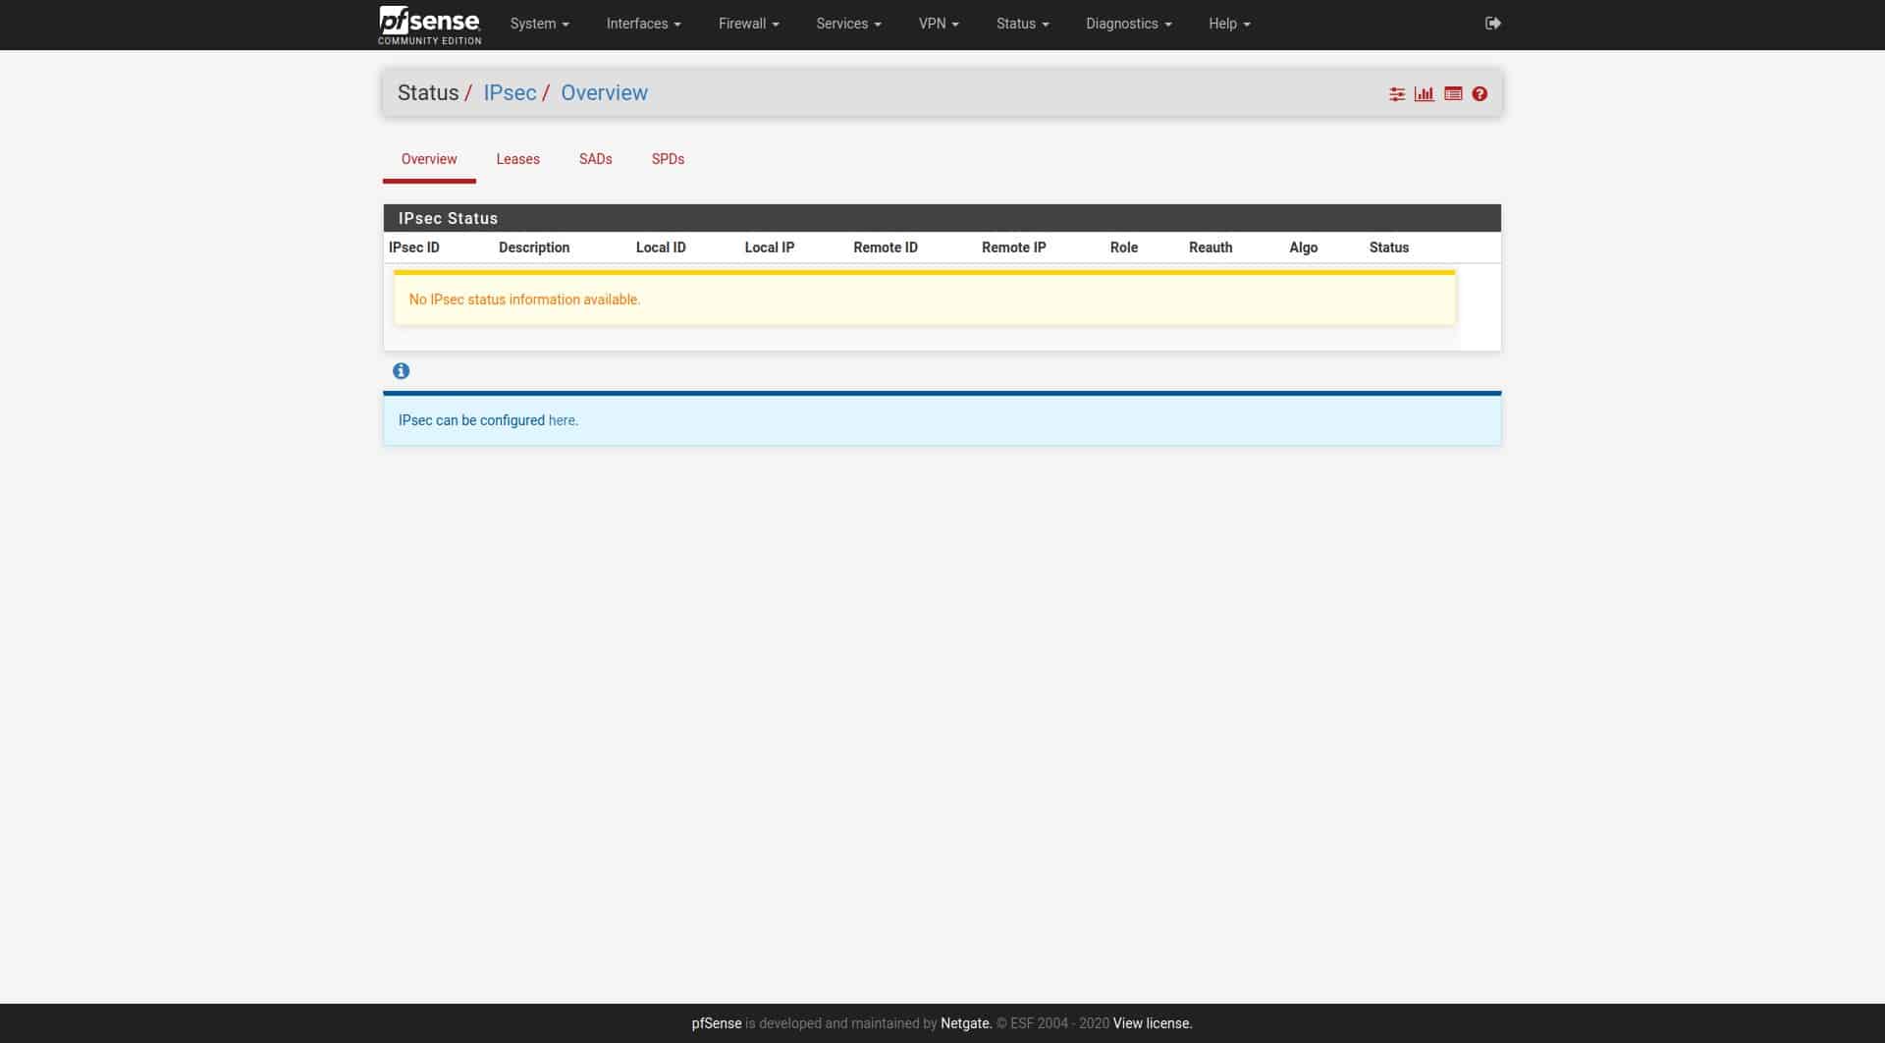Follow the 'here' link to configure IPsec

click(x=562, y=420)
